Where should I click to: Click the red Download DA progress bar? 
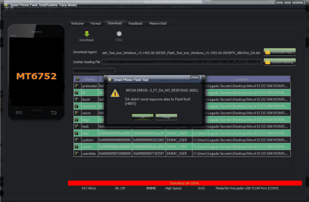pyautogui.click(x=185, y=183)
